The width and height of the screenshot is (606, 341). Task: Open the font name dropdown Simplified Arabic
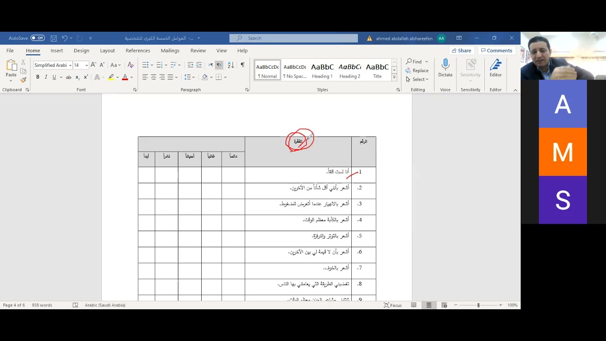click(70, 65)
